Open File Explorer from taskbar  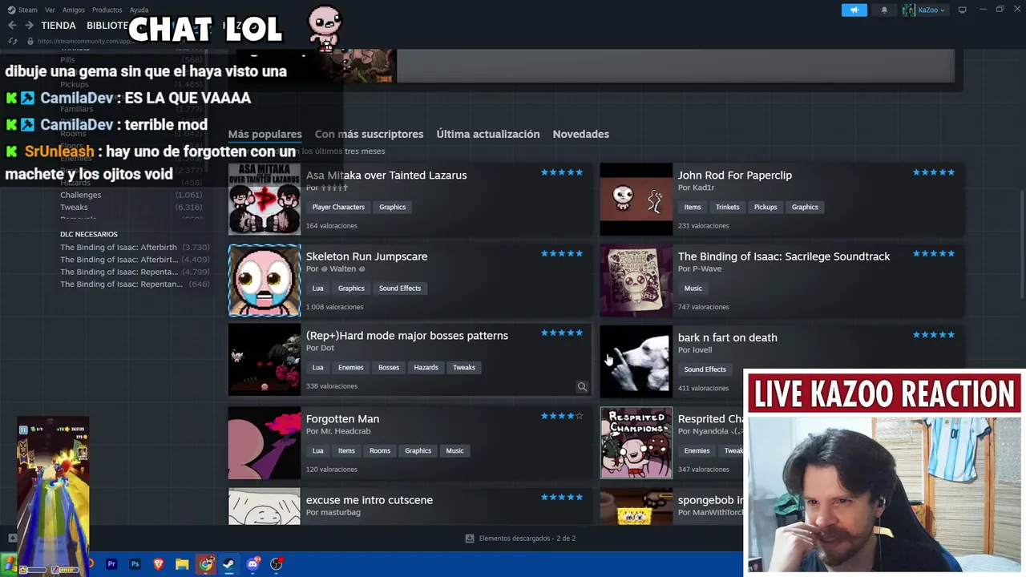tap(182, 564)
